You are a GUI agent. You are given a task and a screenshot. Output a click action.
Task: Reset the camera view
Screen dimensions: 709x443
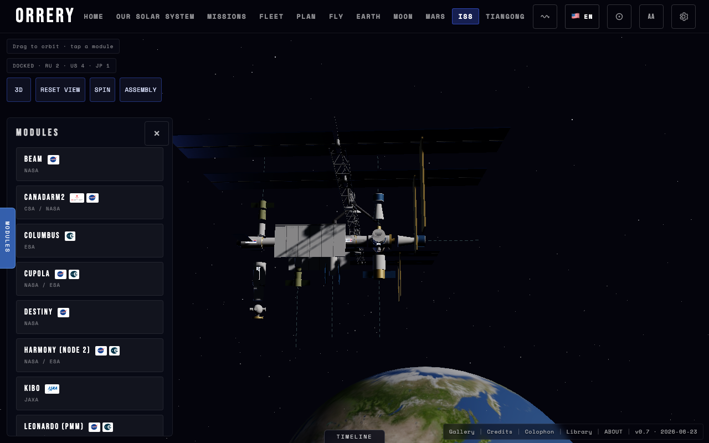pyautogui.click(x=60, y=90)
